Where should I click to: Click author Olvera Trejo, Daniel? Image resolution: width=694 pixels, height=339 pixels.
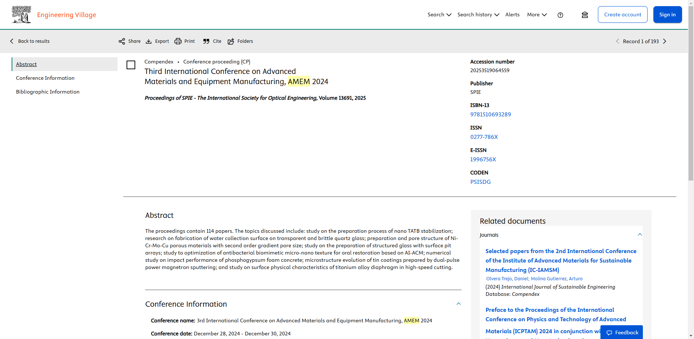(507, 279)
